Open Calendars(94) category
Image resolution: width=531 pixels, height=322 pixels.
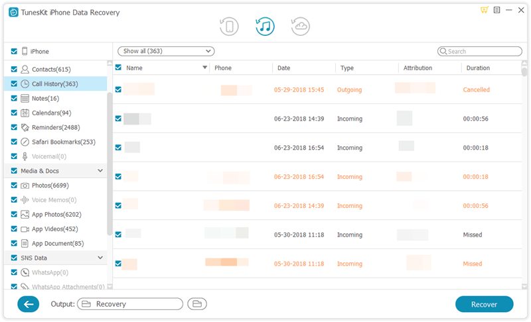tap(52, 113)
